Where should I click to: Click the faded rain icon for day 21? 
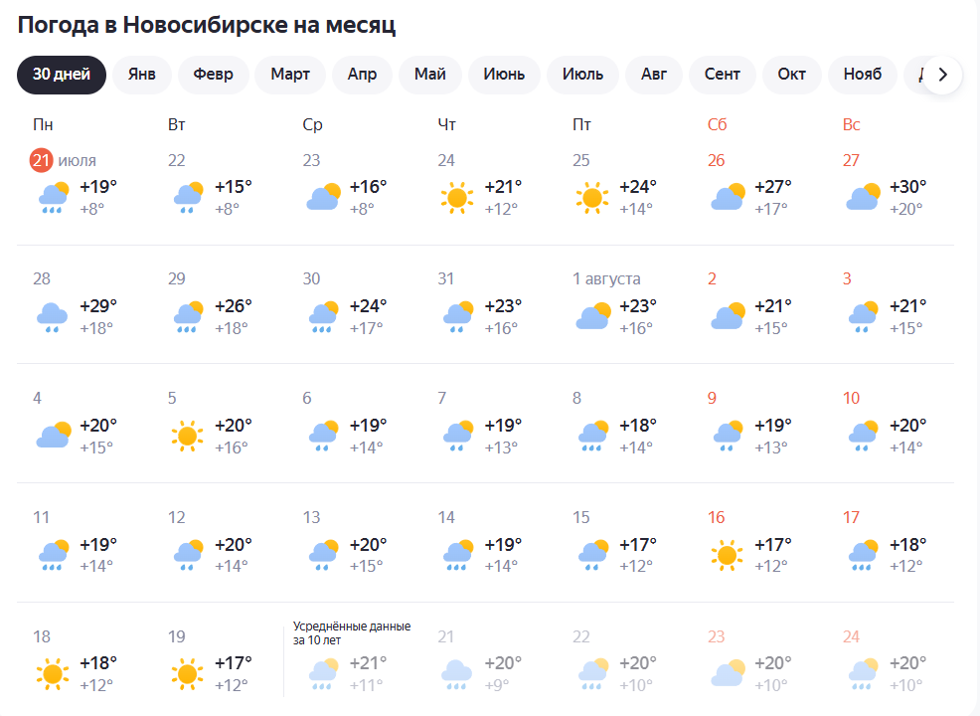pos(457,674)
